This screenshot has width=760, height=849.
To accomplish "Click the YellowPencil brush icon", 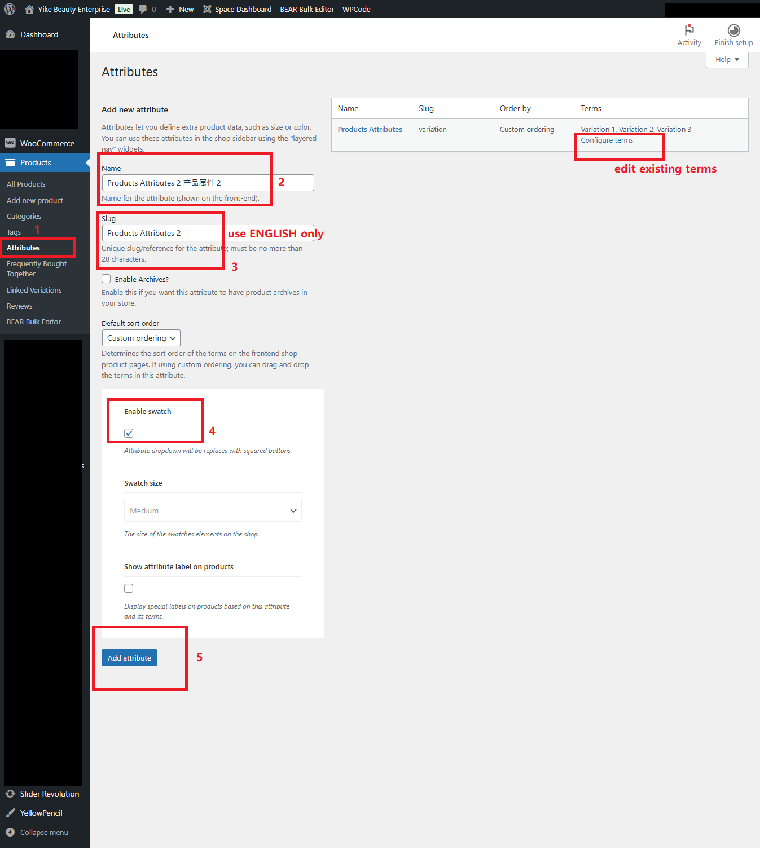I will [10, 813].
